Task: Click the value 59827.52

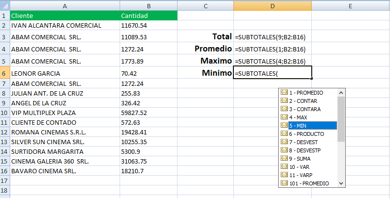Action: [x=134, y=113]
